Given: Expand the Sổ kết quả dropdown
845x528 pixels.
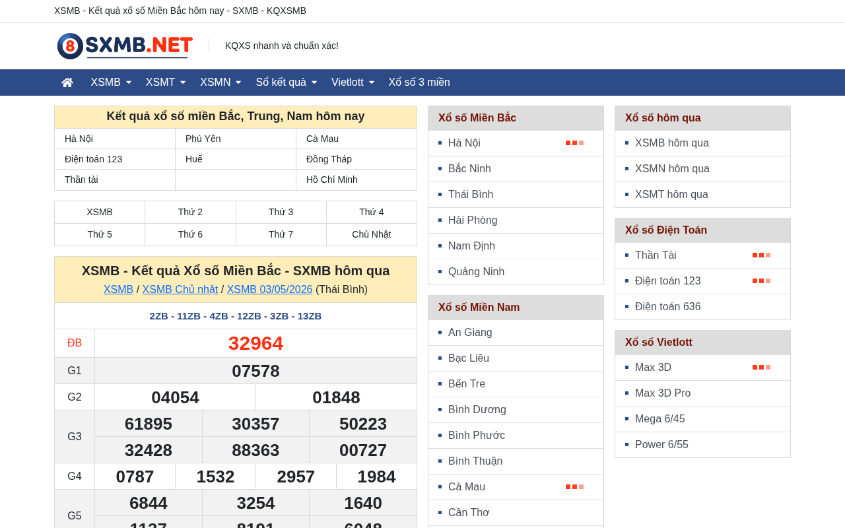Looking at the screenshot, I should point(287,82).
